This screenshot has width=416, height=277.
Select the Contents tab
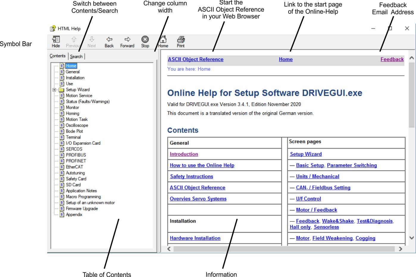[x=57, y=56]
